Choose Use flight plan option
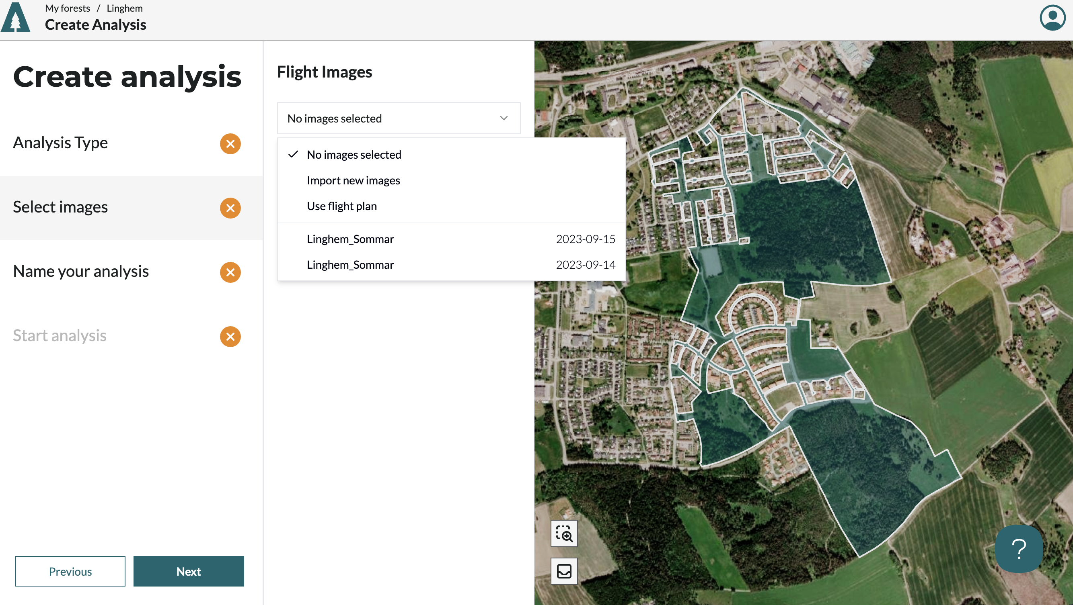 452,206
